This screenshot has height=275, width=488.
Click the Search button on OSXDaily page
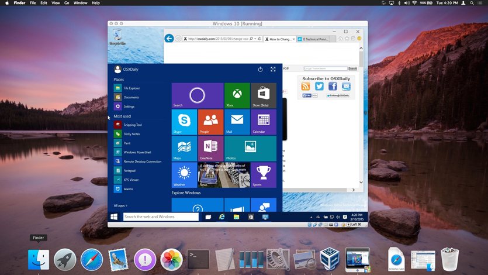tap(352, 68)
